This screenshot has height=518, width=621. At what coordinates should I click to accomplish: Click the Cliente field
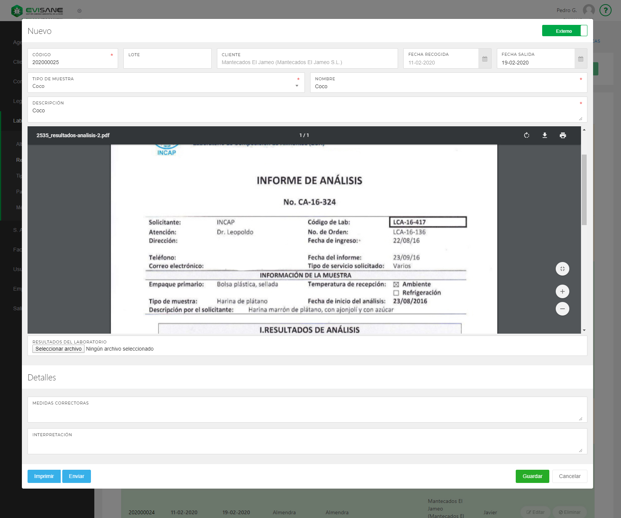[307, 58]
